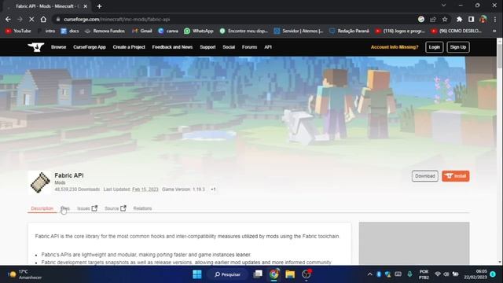
Task: Click the CurseForge anvil logo
Action: click(36, 47)
